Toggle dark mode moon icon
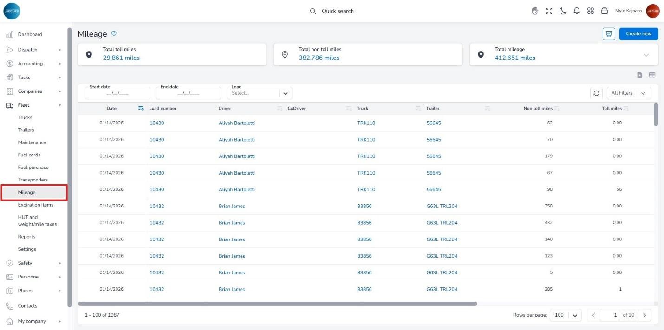The height and width of the screenshot is (330, 664). point(563,11)
